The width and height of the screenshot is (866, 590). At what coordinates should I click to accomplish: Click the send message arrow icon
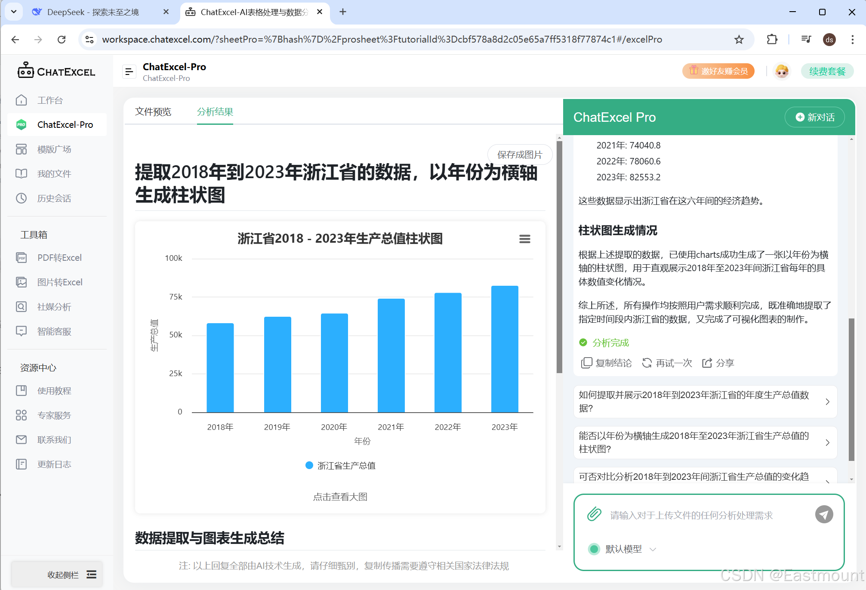click(824, 514)
